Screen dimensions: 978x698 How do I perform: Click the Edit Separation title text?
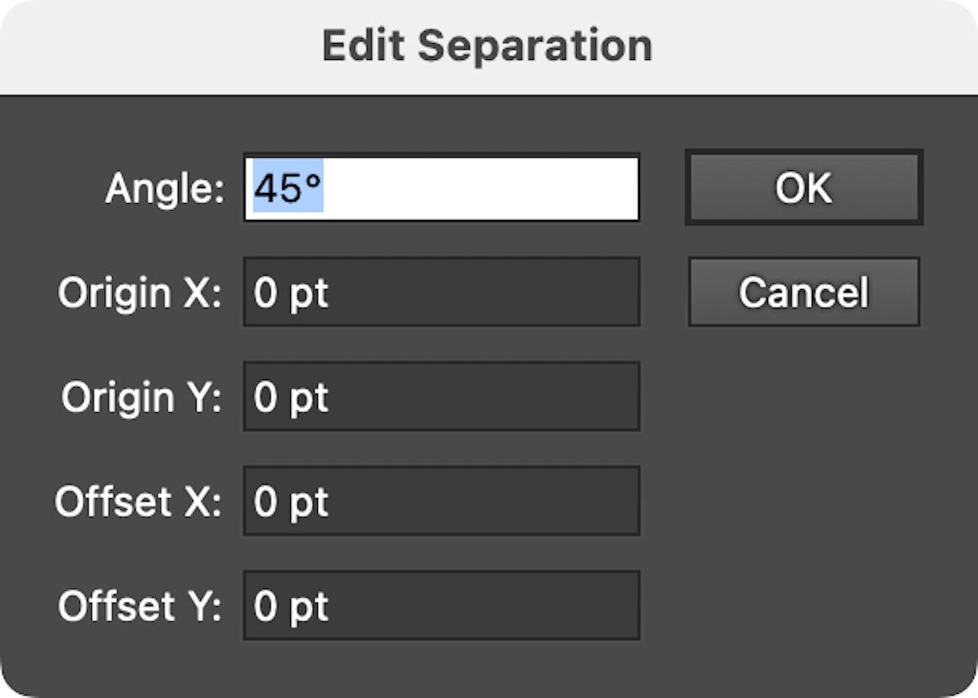(487, 46)
